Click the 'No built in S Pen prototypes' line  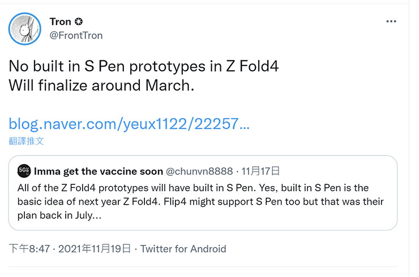(144, 67)
